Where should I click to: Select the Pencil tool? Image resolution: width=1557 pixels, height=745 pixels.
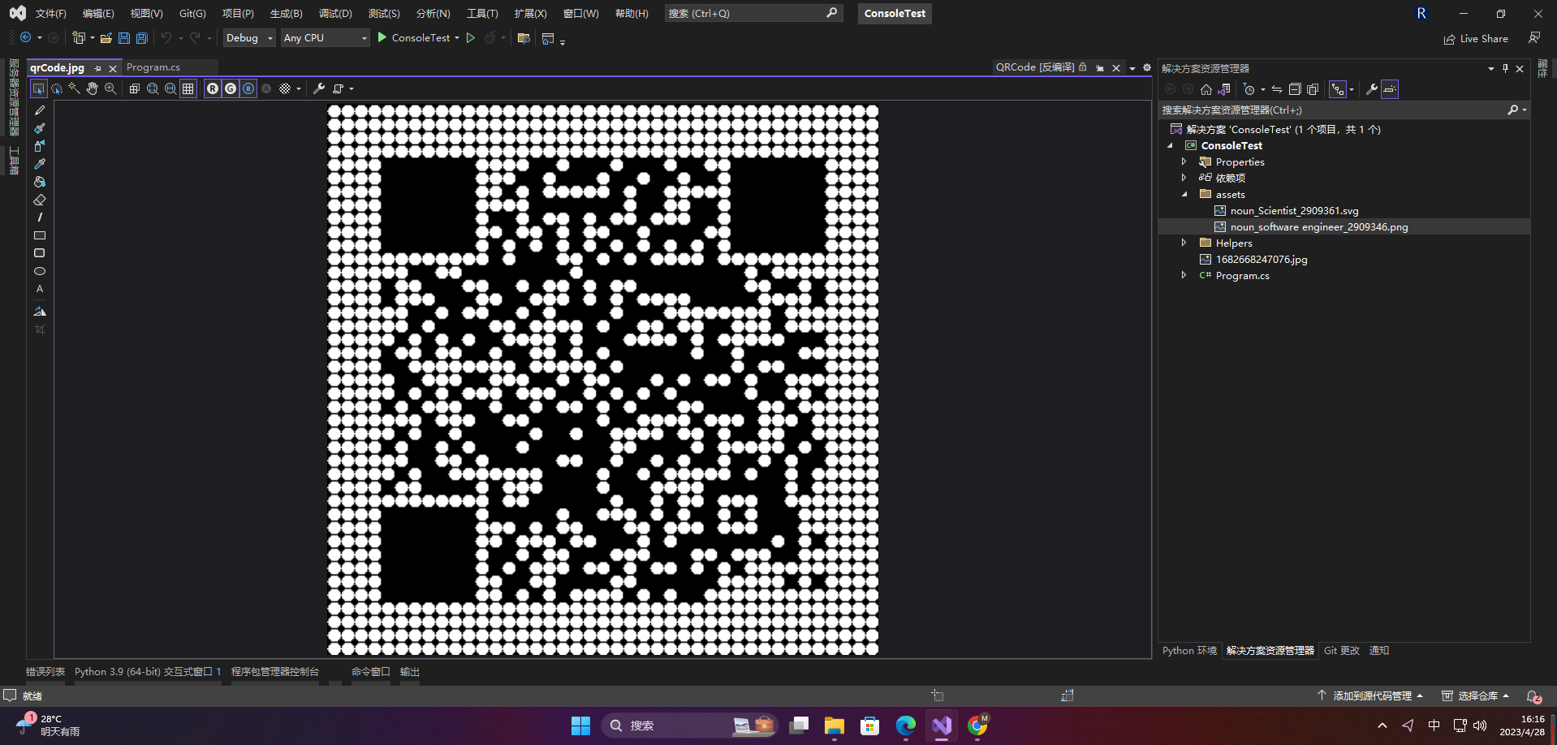pyautogui.click(x=39, y=110)
